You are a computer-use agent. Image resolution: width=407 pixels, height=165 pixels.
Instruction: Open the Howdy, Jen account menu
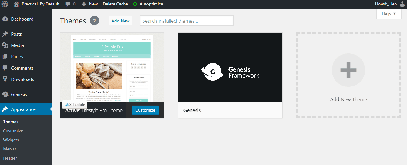390,4
